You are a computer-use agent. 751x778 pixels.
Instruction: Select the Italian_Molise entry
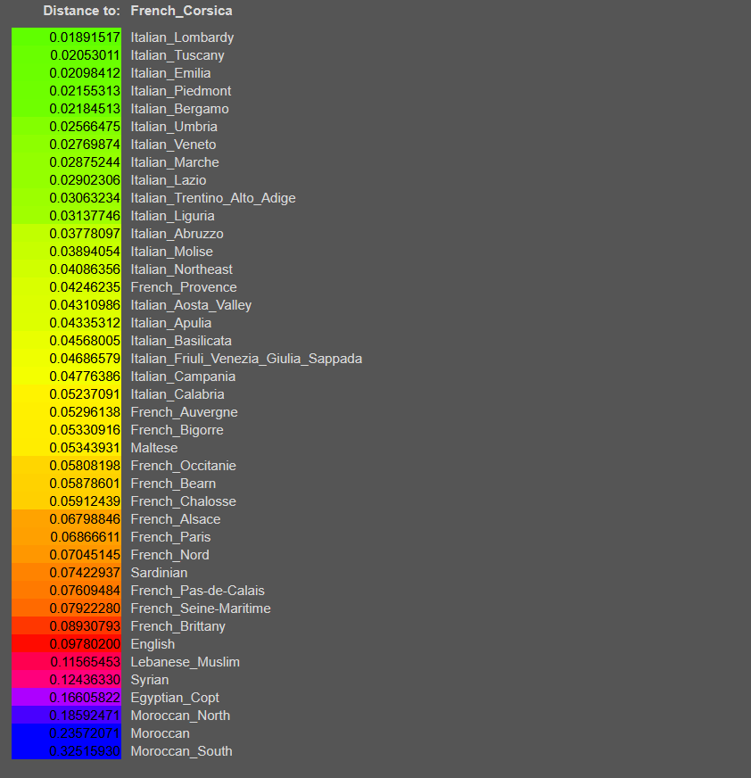pyautogui.click(x=171, y=252)
